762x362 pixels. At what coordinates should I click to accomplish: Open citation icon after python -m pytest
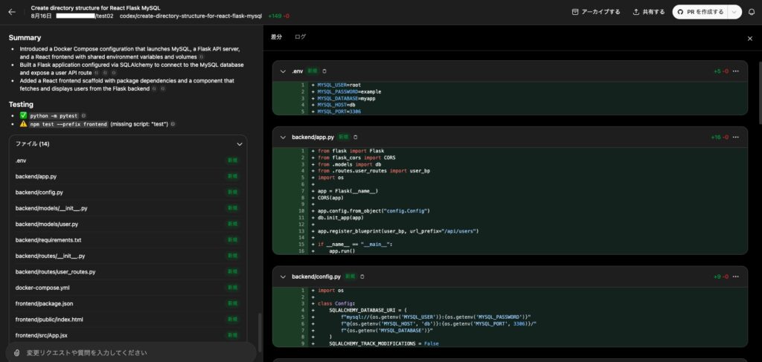pyautogui.click(x=83, y=116)
